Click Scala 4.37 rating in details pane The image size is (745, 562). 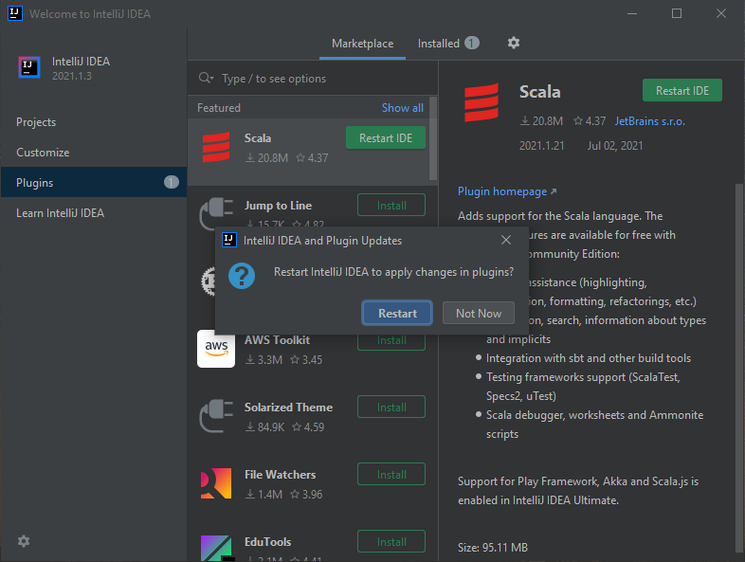coord(590,121)
